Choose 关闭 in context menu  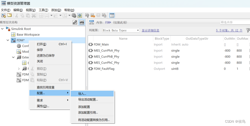50,61
